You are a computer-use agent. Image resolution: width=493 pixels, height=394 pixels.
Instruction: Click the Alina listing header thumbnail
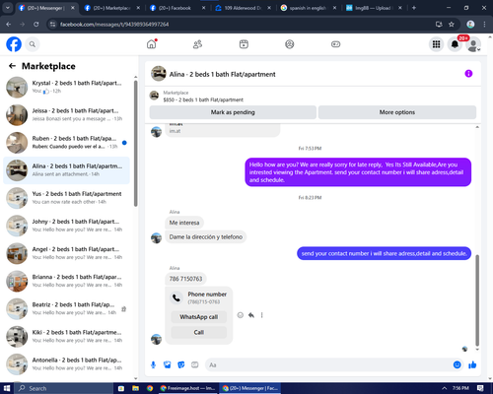(159, 74)
